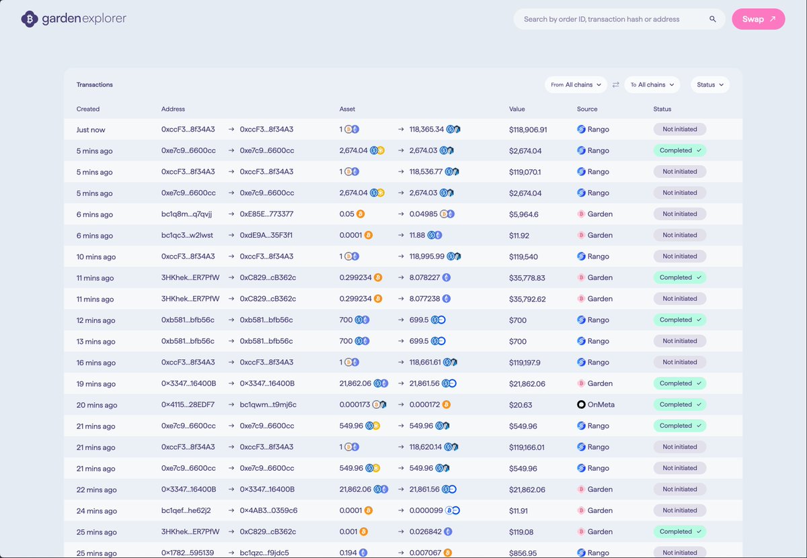The width and height of the screenshot is (807, 558).
Task: Click the token icon beside 118,365.34
Action: point(454,130)
